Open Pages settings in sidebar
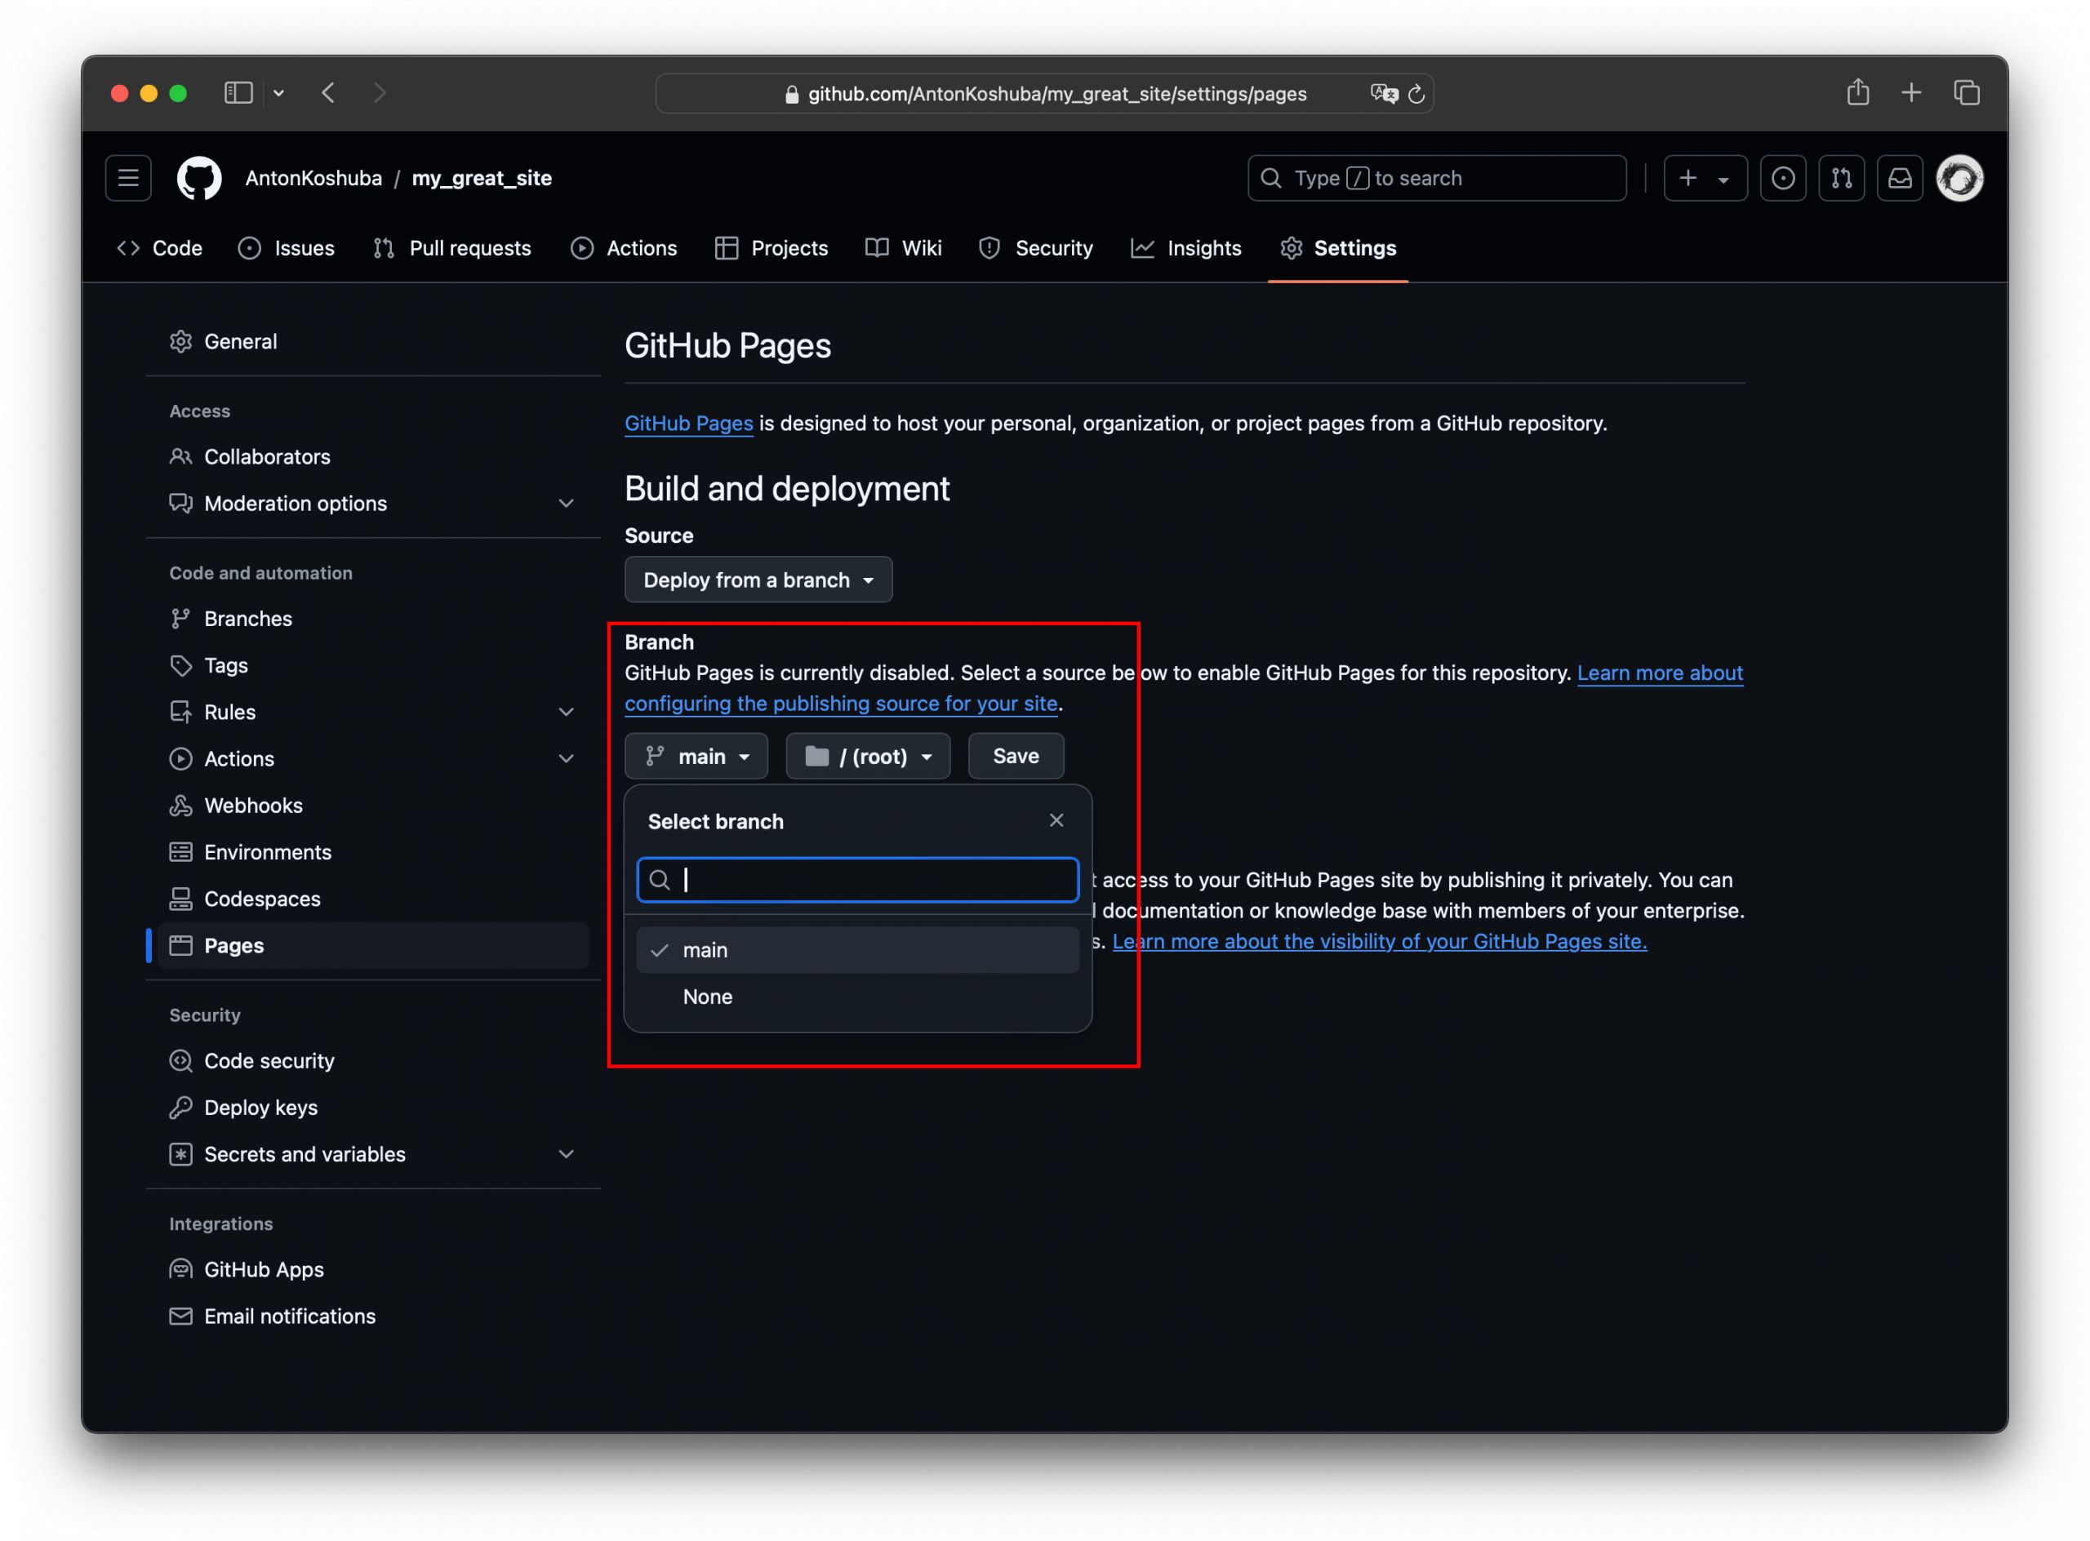The width and height of the screenshot is (2090, 1541). click(x=371, y=945)
